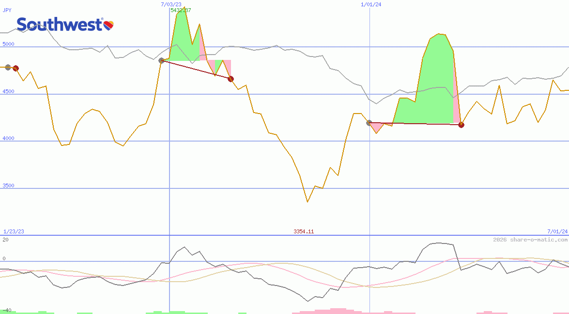Click the Southwest heart logo icon

pyautogui.click(x=108, y=25)
